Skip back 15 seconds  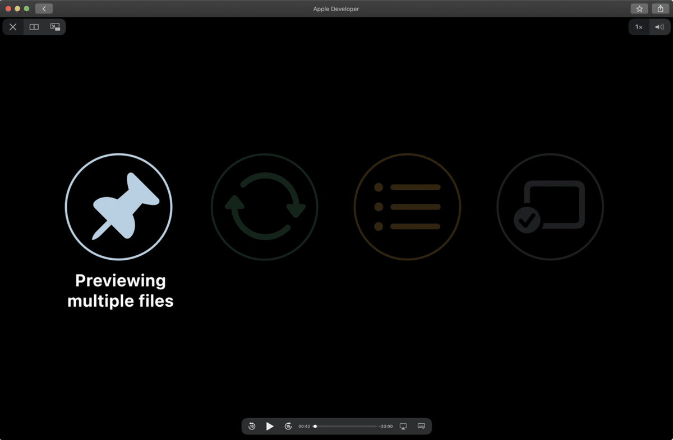[x=252, y=427]
